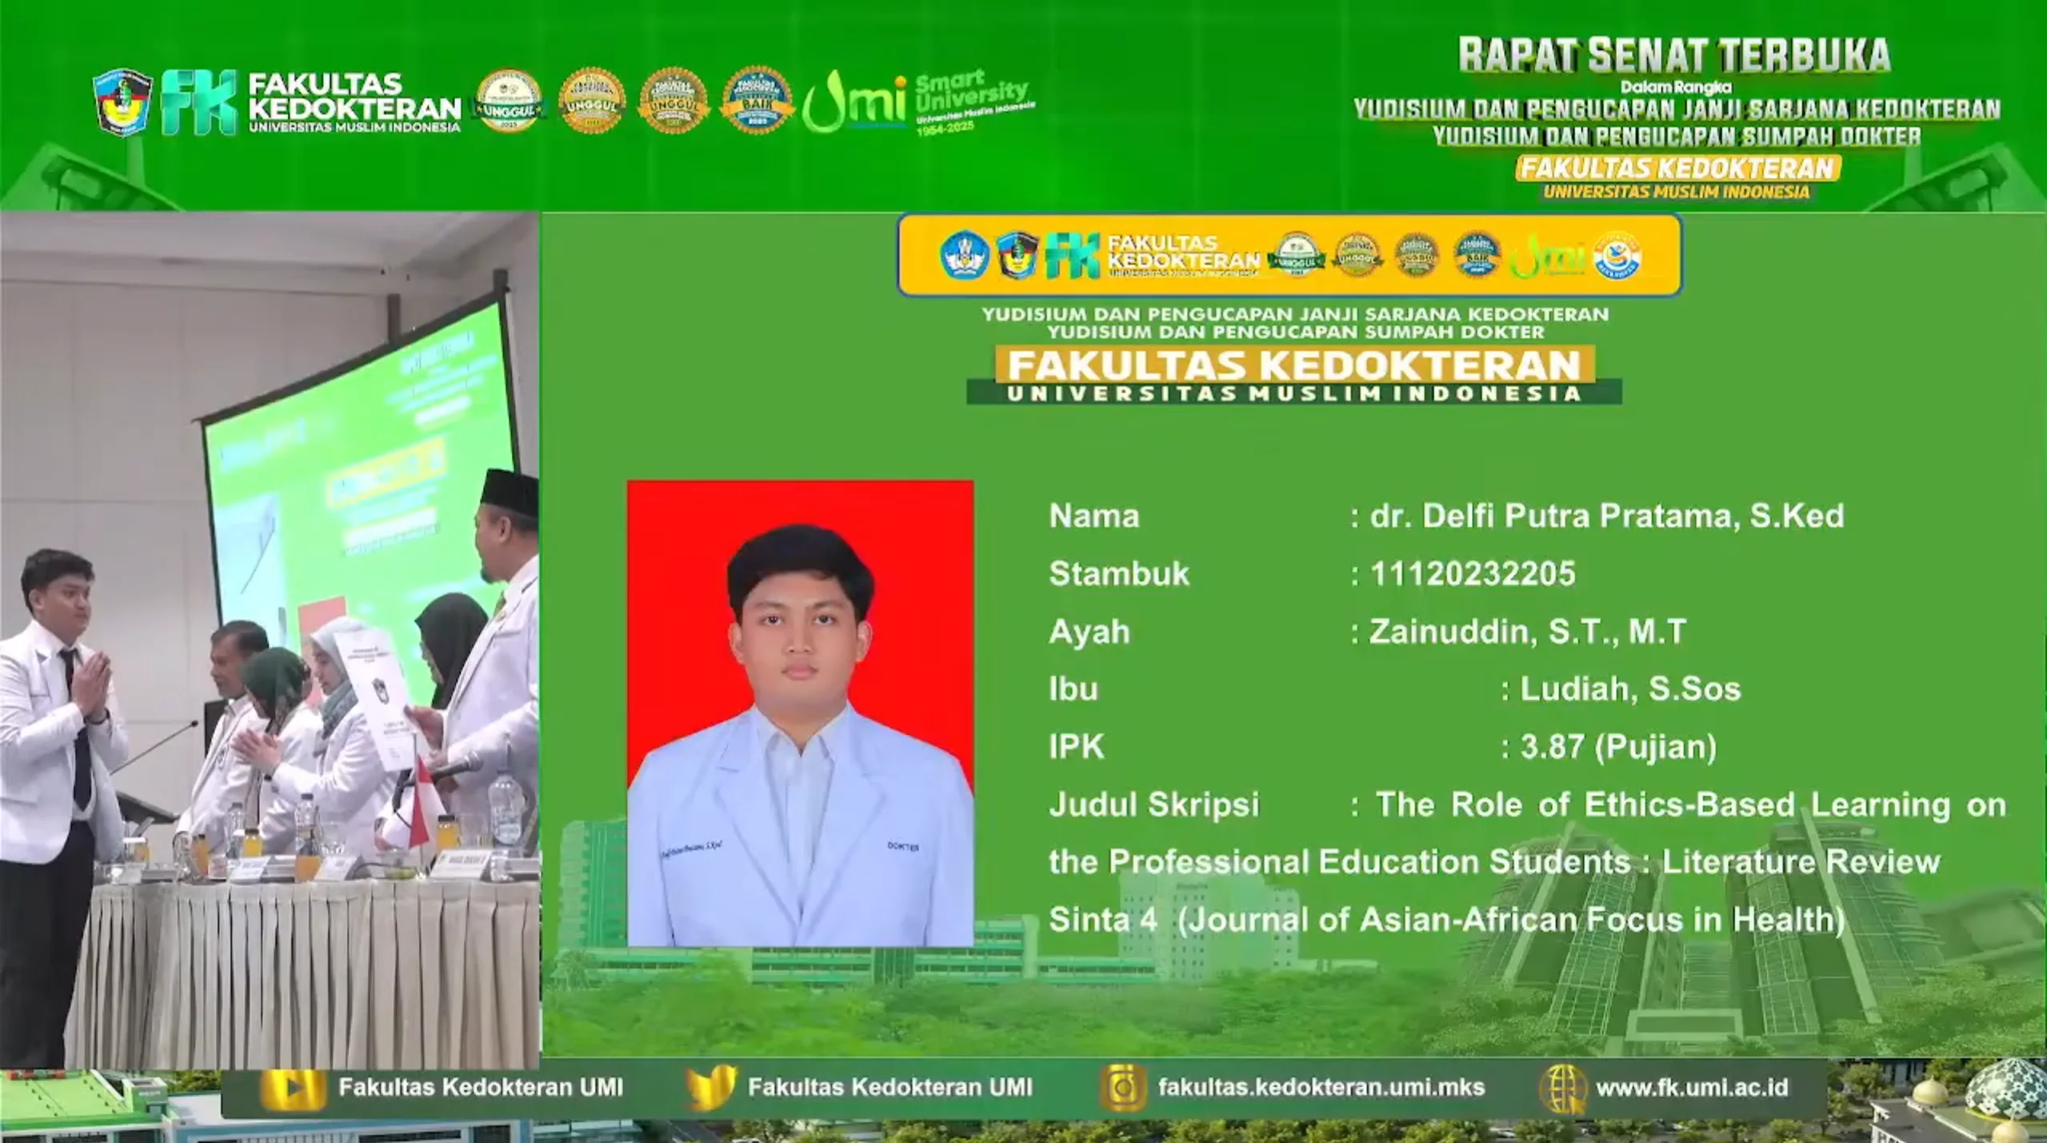This screenshot has width=2047, height=1143.
Task: Click the FK logo inside the yellow strip
Action: (x=1072, y=255)
